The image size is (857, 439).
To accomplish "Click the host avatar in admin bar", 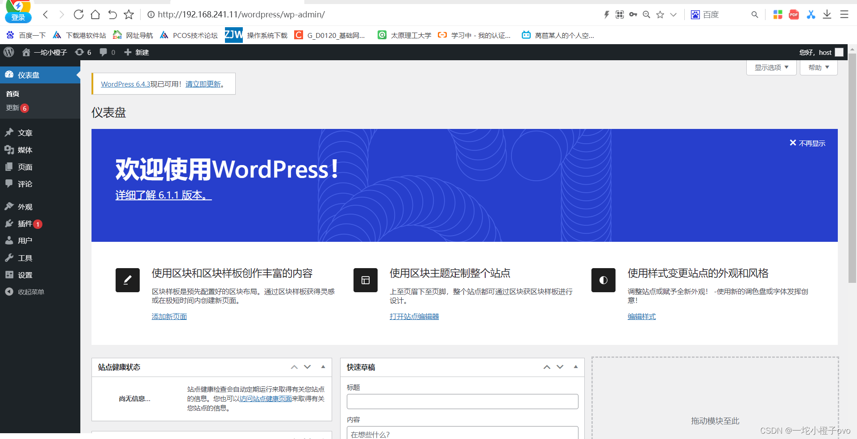I will [839, 52].
